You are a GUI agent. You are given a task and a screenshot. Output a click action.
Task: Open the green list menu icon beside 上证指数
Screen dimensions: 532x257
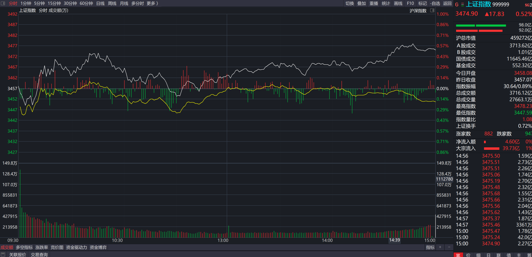(463, 4)
